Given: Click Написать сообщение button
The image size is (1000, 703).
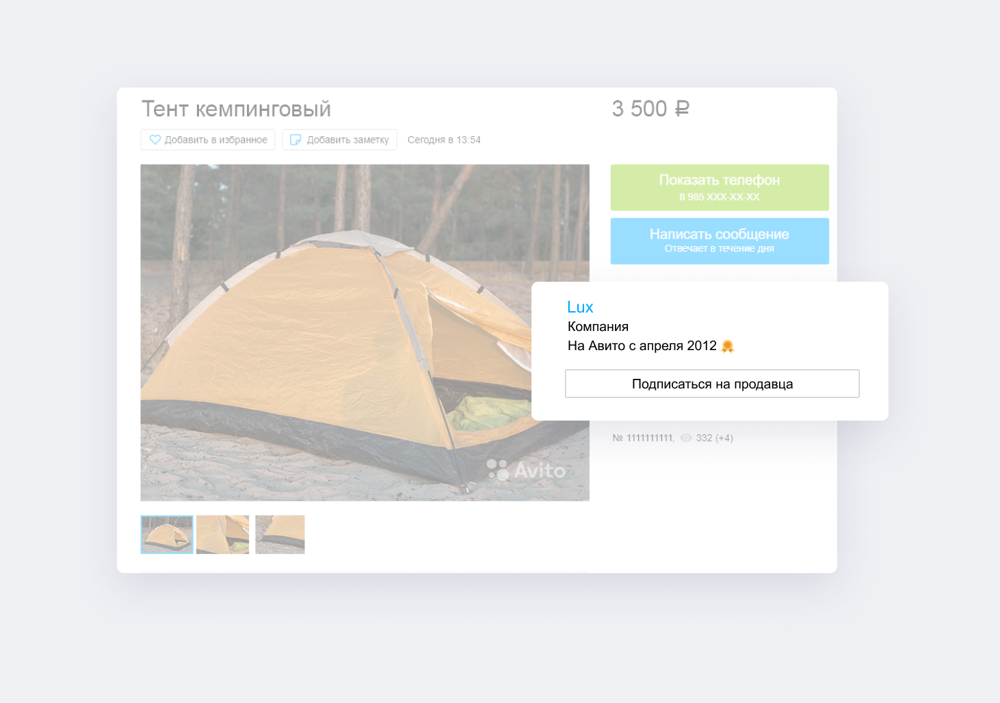Looking at the screenshot, I should point(720,241).
